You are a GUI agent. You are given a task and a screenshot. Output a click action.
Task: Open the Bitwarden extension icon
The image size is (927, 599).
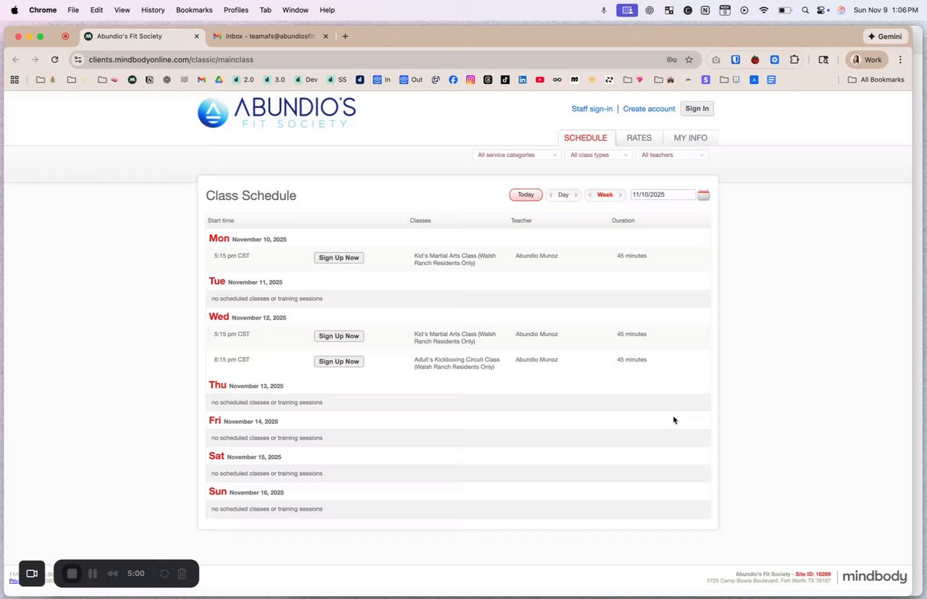(735, 59)
